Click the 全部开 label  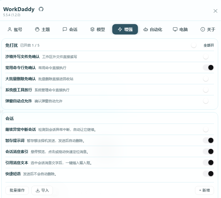pyautogui.click(x=209, y=45)
